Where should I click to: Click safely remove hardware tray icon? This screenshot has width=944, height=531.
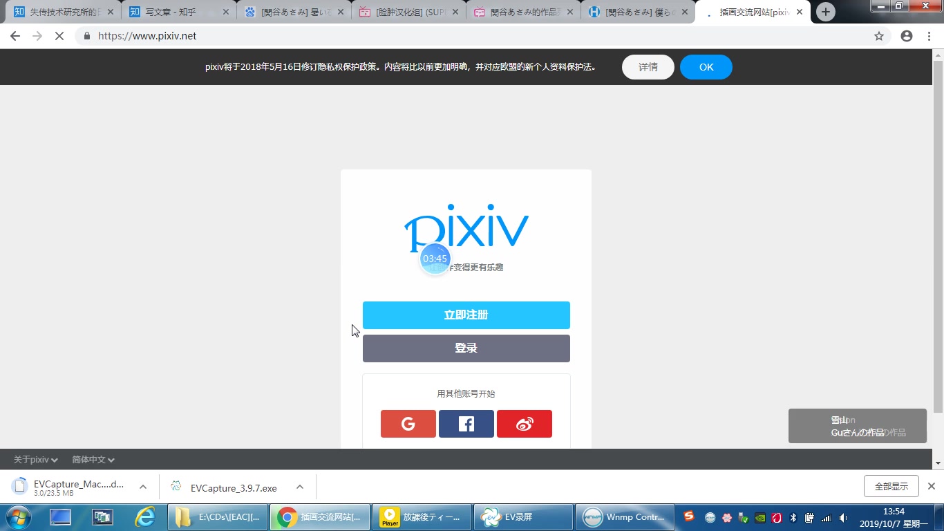[743, 517]
